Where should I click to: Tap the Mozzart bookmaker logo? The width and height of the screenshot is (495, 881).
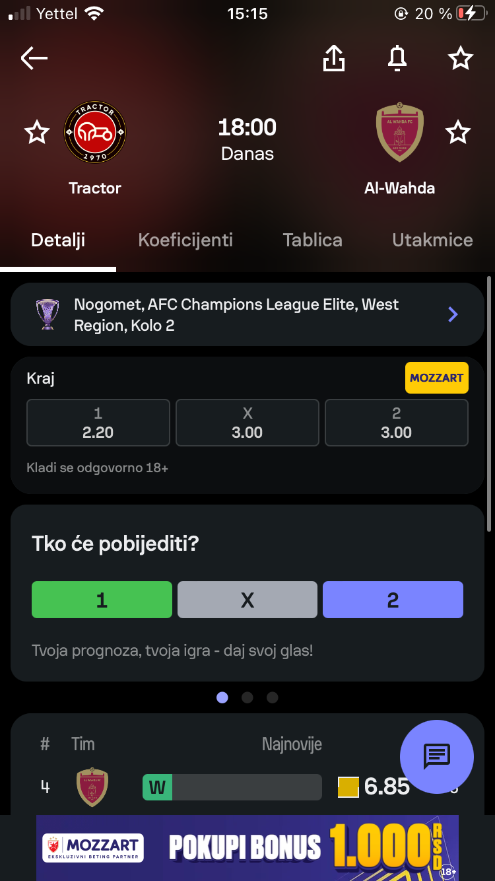coord(436,378)
